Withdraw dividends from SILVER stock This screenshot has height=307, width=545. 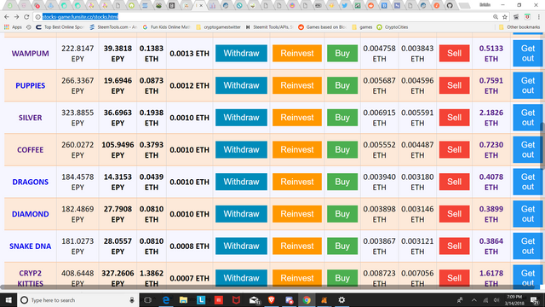click(241, 118)
